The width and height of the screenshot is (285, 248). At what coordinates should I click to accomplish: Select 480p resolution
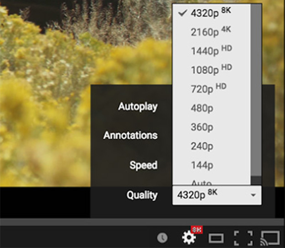[x=202, y=108]
